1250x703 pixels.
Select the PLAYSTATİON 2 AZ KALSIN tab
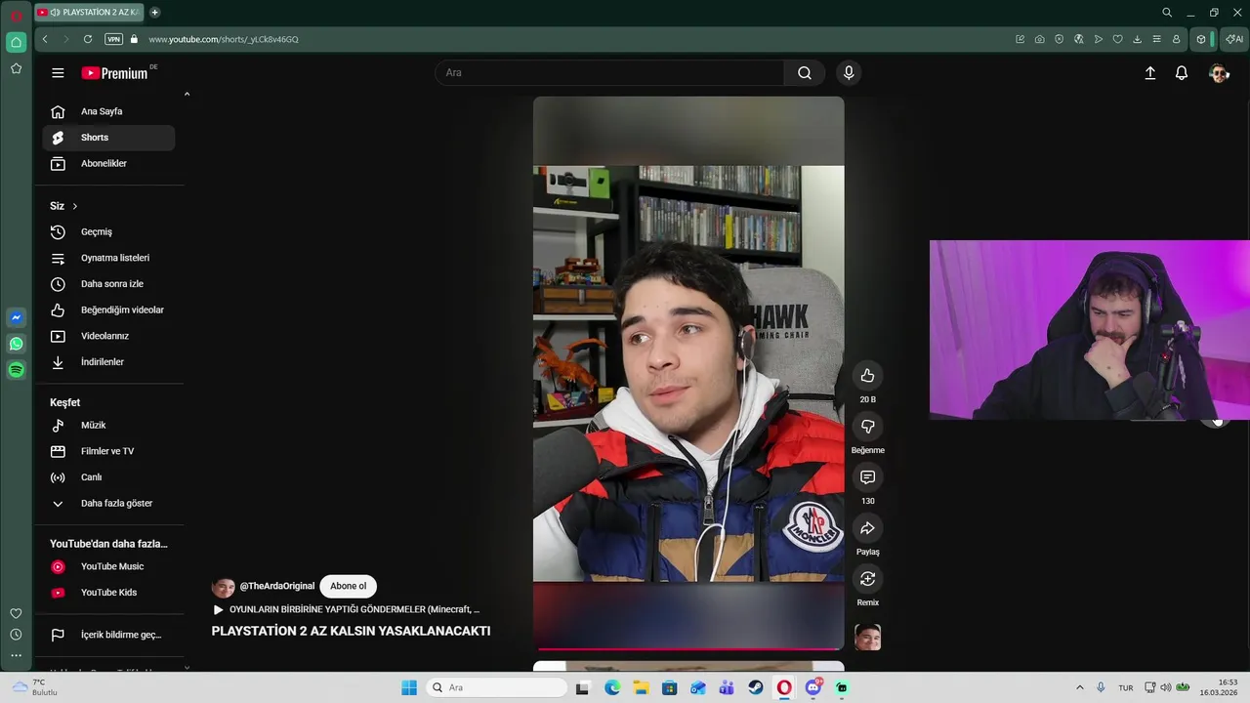[x=89, y=13]
